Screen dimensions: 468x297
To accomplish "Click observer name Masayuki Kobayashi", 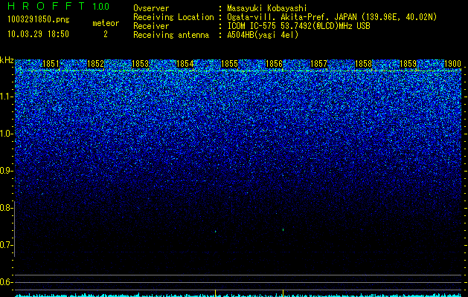I will 267,8.
